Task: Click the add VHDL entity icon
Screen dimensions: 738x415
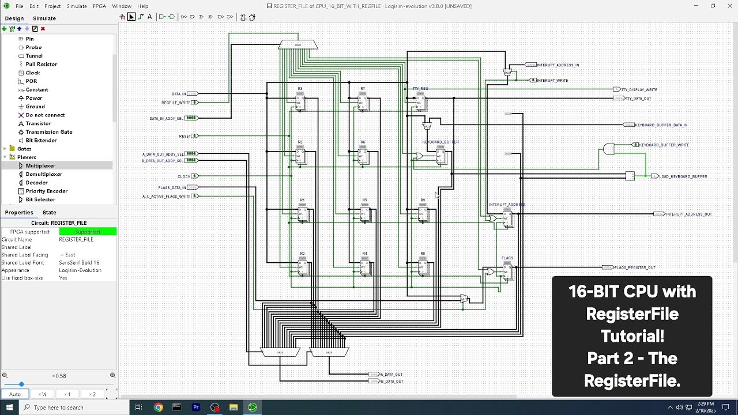Action: click(x=12, y=28)
